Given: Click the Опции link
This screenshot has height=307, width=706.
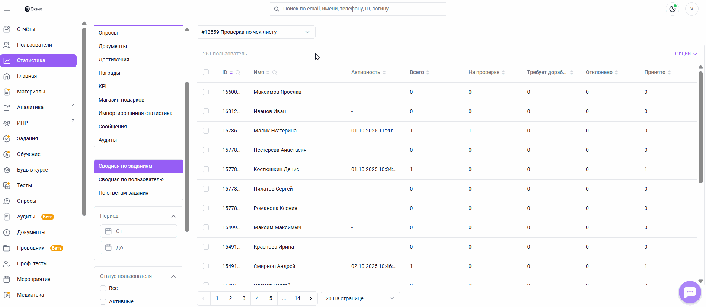Looking at the screenshot, I should [x=686, y=54].
